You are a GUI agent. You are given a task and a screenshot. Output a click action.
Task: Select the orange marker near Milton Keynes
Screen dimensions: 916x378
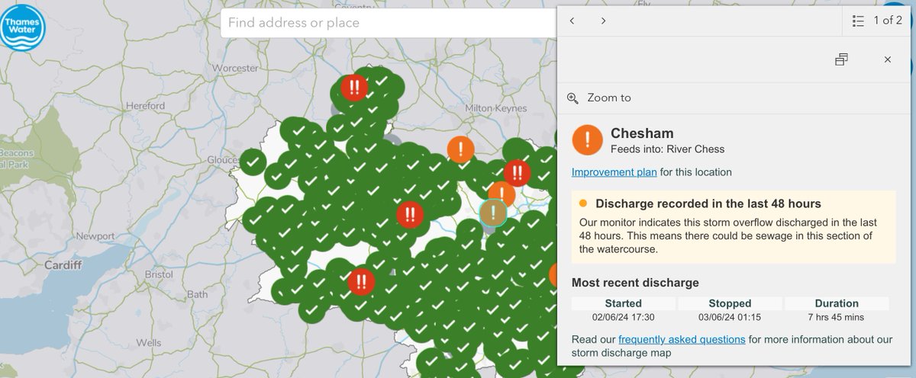pos(460,149)
